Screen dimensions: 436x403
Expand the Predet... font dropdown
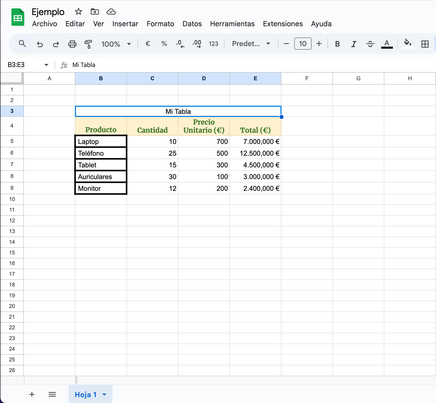pos(251,44)
